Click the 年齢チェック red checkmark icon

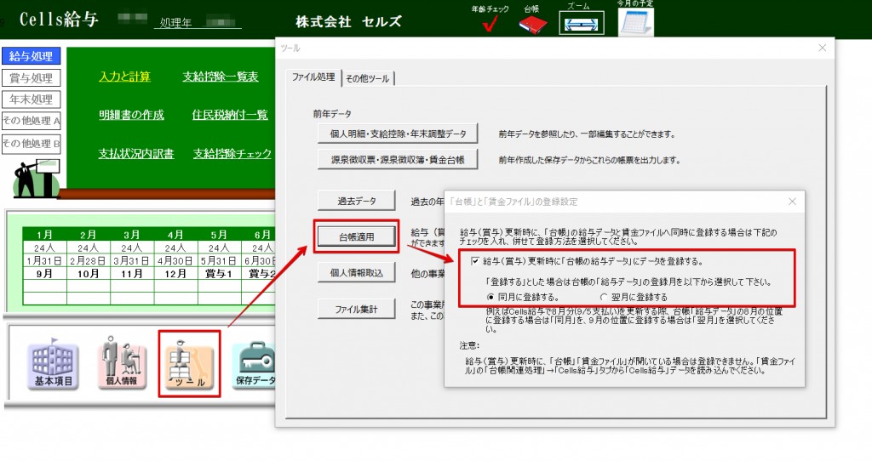point(490,23)
